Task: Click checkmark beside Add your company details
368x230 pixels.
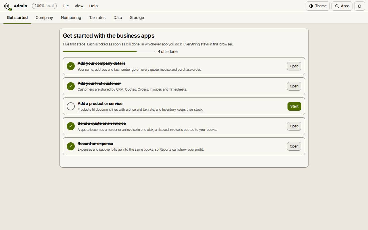Action: coord(71,66)
